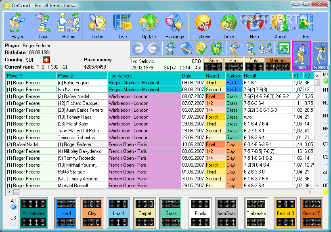Click the small trophy player icon in second toolbar
Screen dimensions: 331x232
(x=250, y=48)
